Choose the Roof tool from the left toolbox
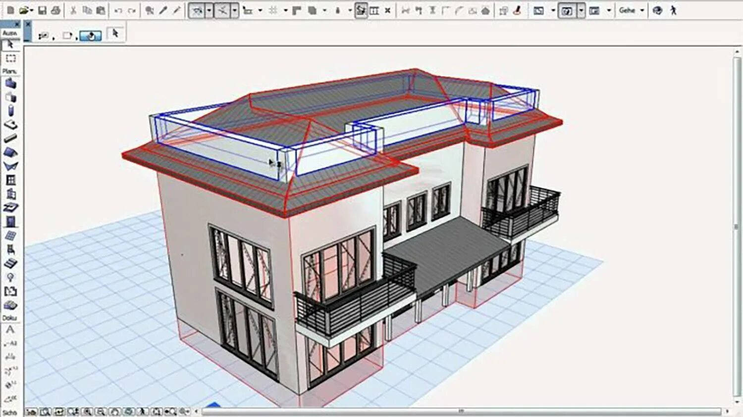Screen dimensions: 743x417 9,152
